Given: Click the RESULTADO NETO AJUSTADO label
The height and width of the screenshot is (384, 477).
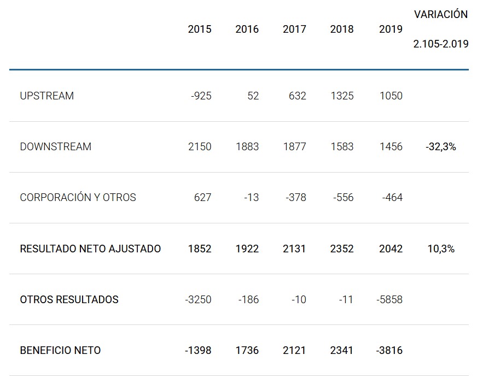Looking at the screenshot, I should [x=90, y=249].
